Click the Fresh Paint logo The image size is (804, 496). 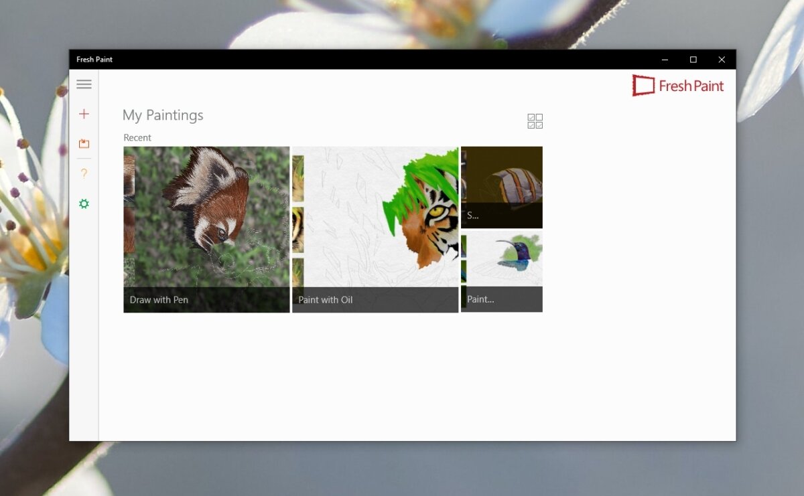678,86
